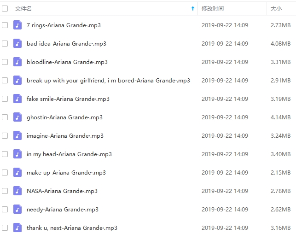Click music icon for thank u, next file
This screenshot has width=296, height=234.
click(17, 228)
